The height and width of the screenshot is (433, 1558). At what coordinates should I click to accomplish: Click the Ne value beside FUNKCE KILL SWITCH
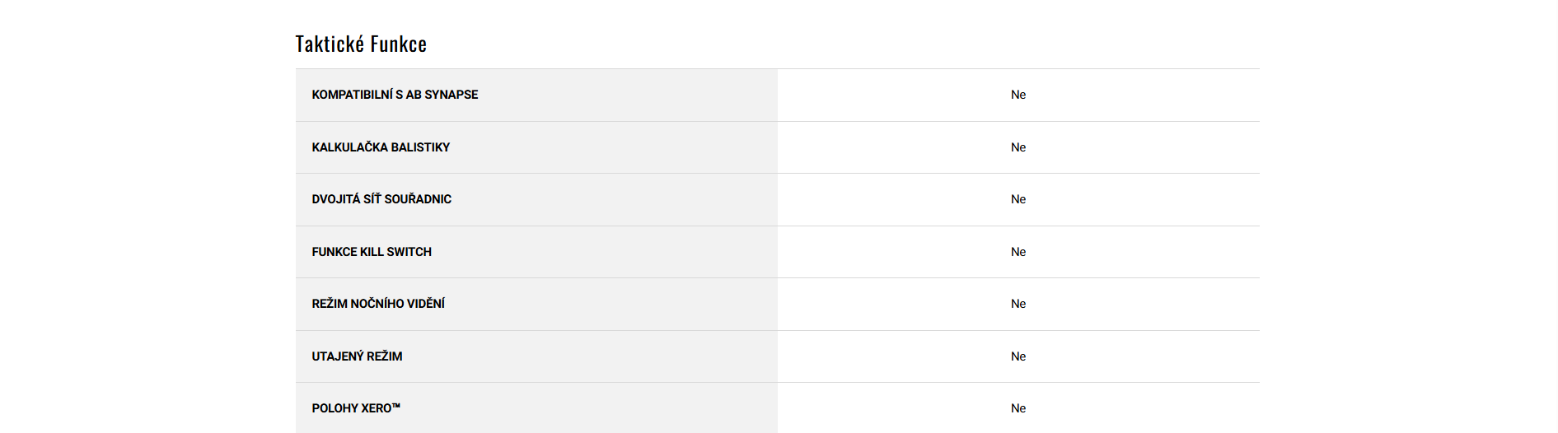pos(1018,252)
